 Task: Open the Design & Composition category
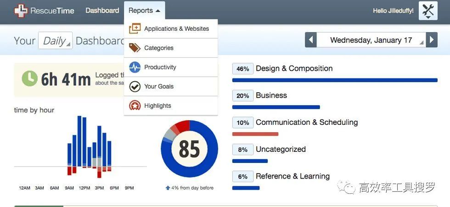point(294,68)
